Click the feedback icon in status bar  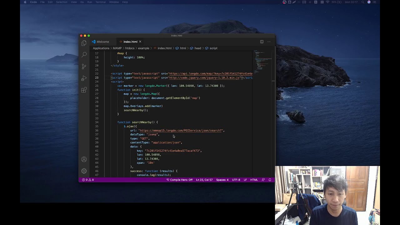tap(263, 180)
